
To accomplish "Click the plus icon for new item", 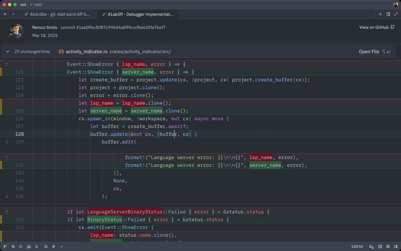I will click(x=380, y=14).
